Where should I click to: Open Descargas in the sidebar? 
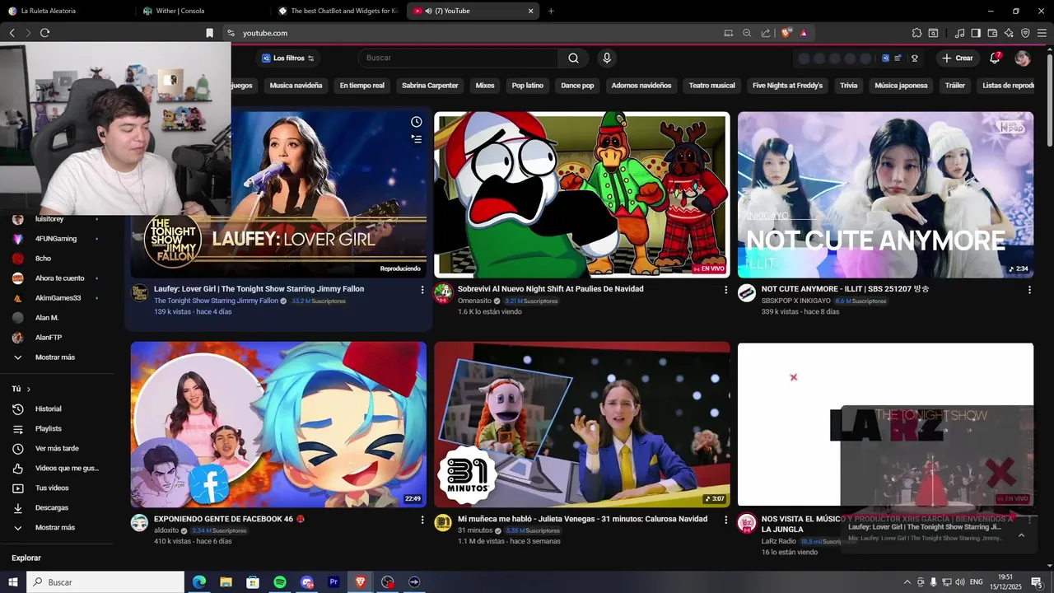(54, 507)
